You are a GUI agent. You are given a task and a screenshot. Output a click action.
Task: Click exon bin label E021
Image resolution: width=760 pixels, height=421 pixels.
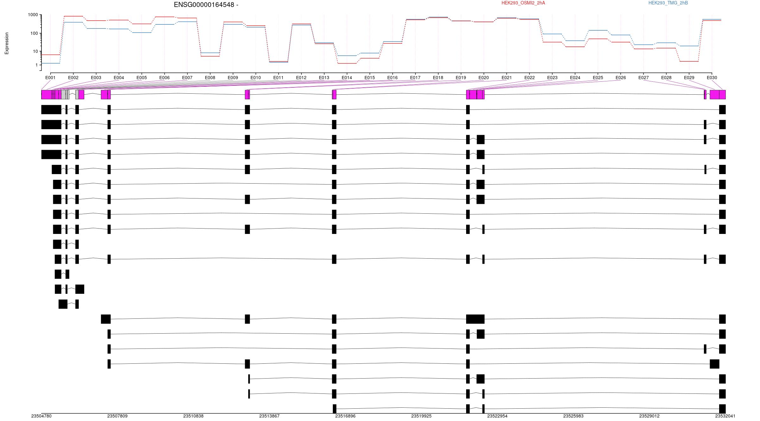point(507,78)
